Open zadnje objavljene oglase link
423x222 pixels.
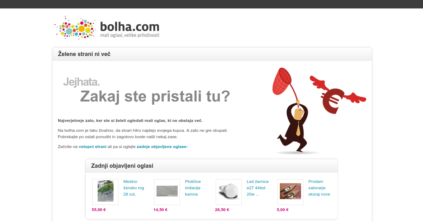pyautogui.click(x=162, y=147)
